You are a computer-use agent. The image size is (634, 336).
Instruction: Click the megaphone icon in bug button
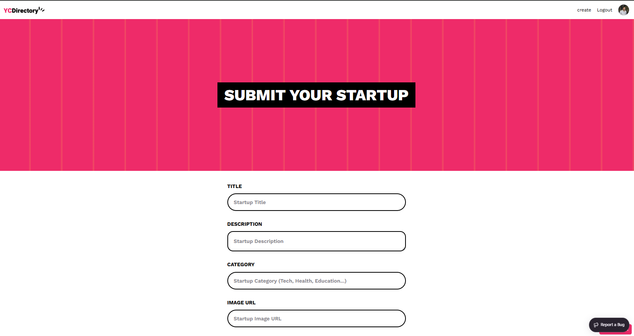596,325
